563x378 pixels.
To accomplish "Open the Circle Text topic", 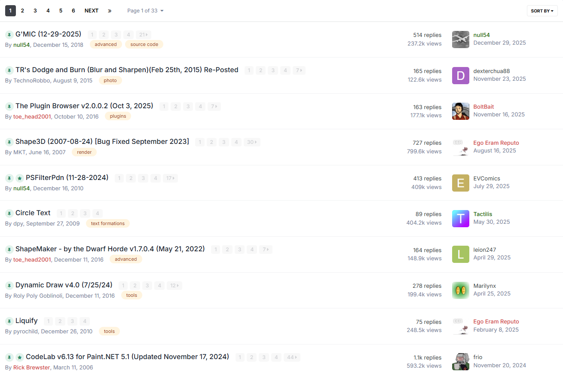I will pos(33,213).
